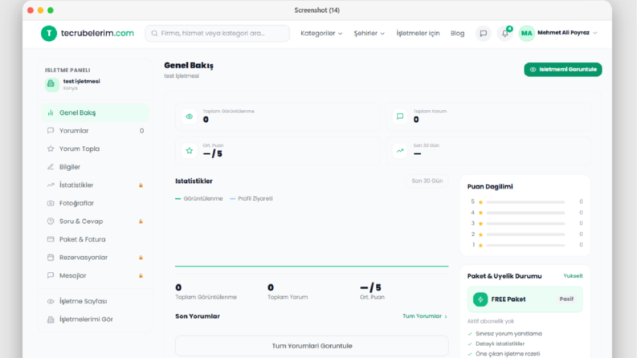Click the lock icon beside Soru & Cevap

(x=141, y=222)
